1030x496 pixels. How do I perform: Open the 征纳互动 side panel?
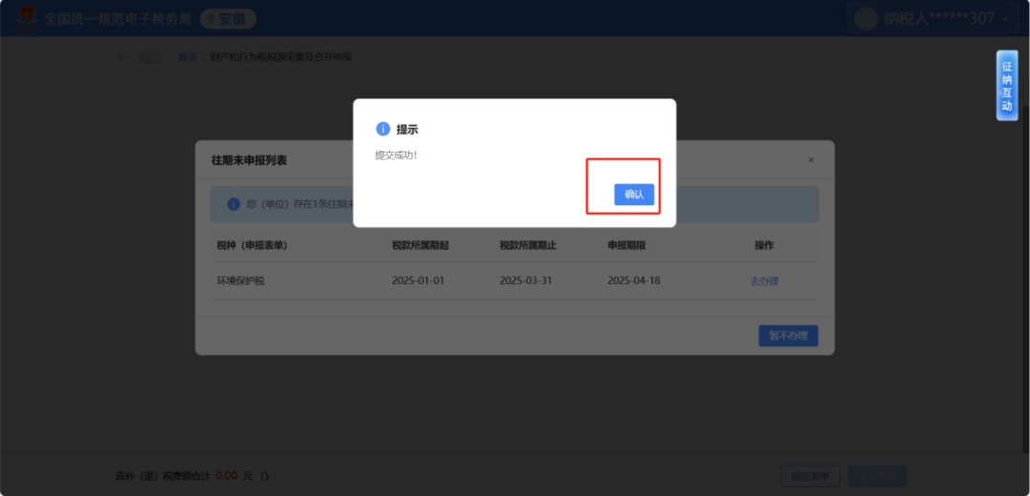[x=1006, y=86]
